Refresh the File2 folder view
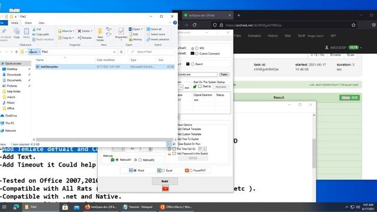 (x=121, y=52)
